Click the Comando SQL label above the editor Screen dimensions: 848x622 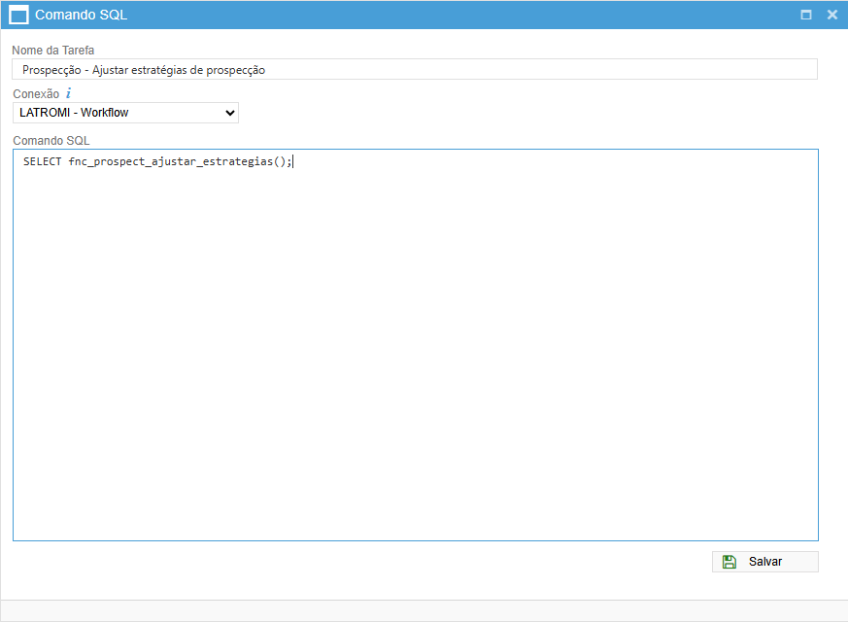[x=51, y=141]
